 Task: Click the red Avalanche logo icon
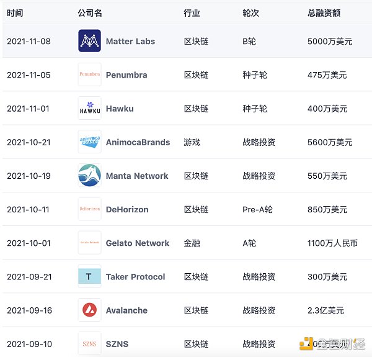point(89,310)
